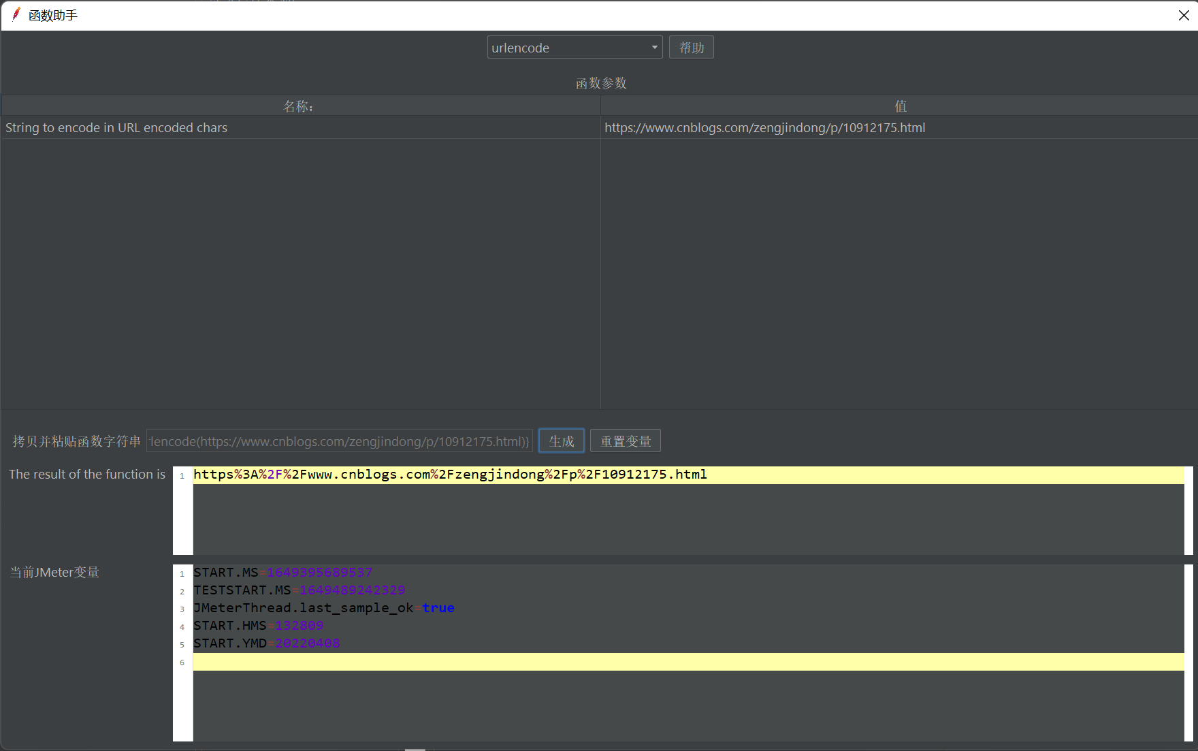Select the START.MS variable line
The height and width of the screenshot is (751, 1198).
688,573
